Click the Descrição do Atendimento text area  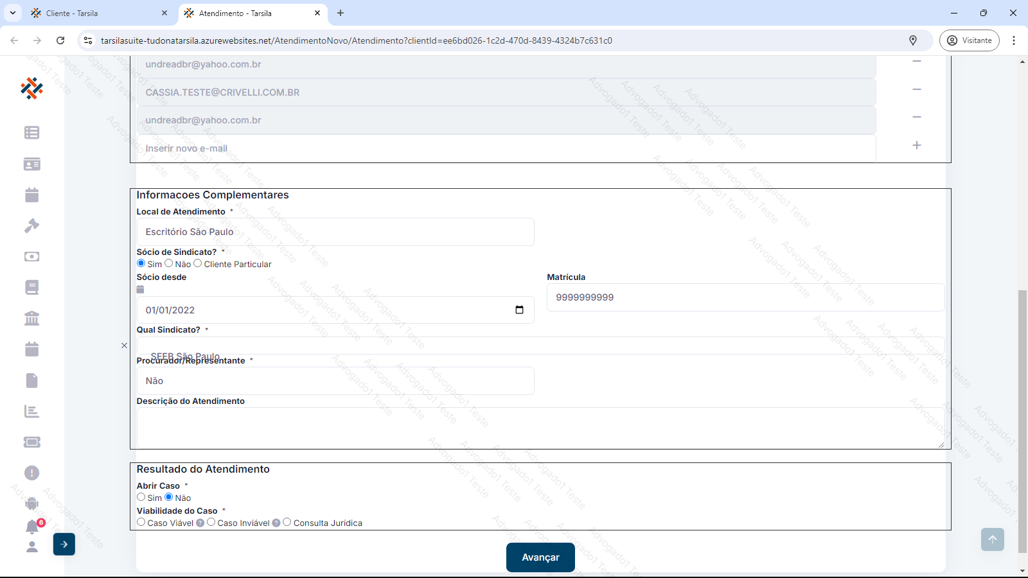[x=540, y=427]
